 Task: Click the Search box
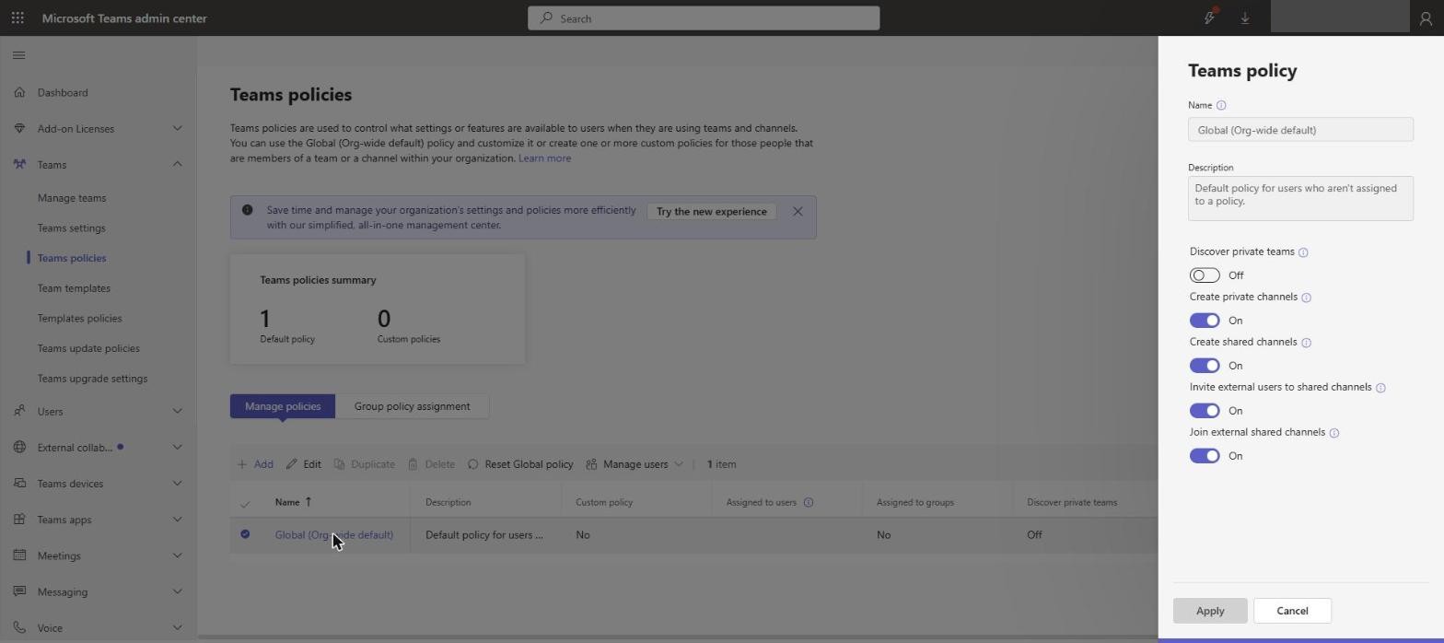pos(704,18)
